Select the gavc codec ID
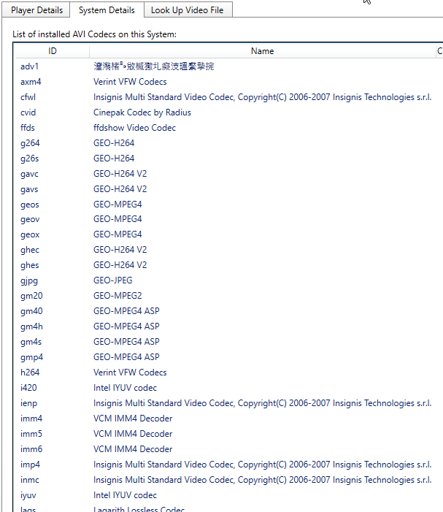The height and width of the screenshot is (512, 443). click(x=29, y=174)
